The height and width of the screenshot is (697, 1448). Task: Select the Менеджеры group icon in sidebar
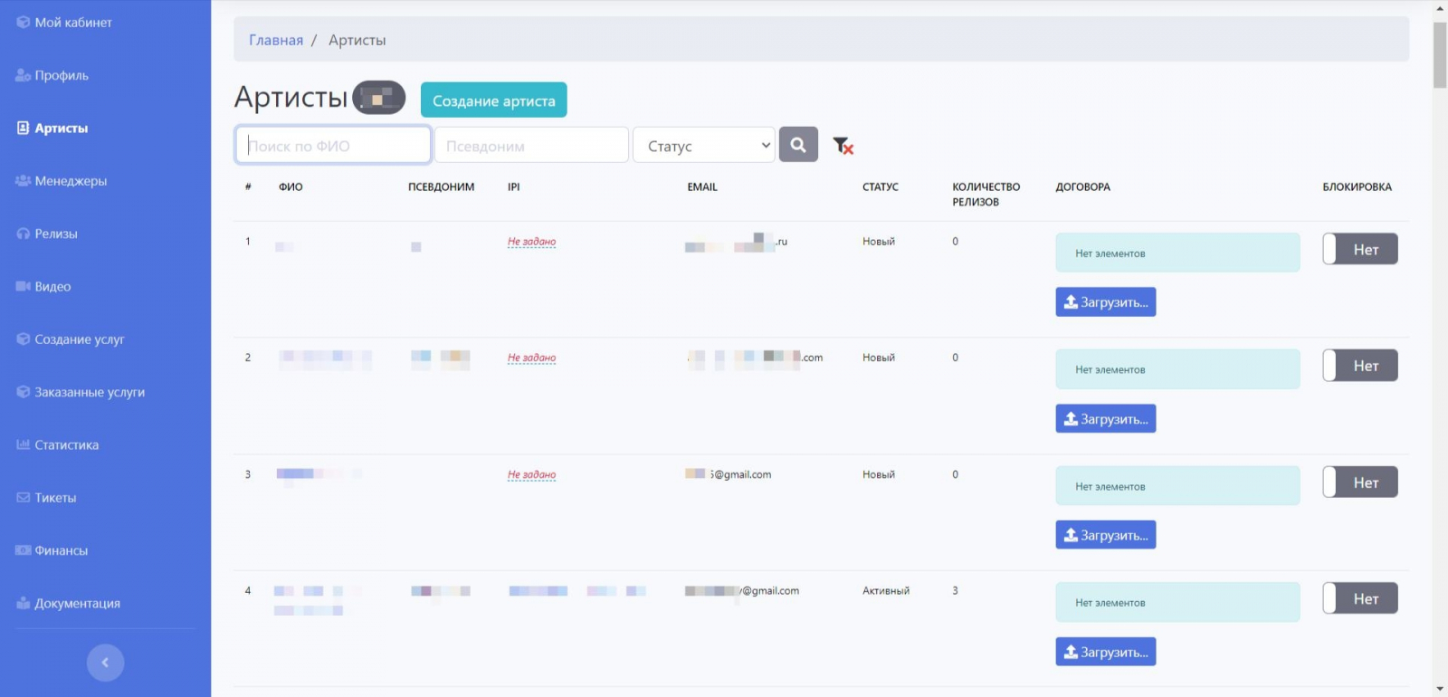pos(24,181)
